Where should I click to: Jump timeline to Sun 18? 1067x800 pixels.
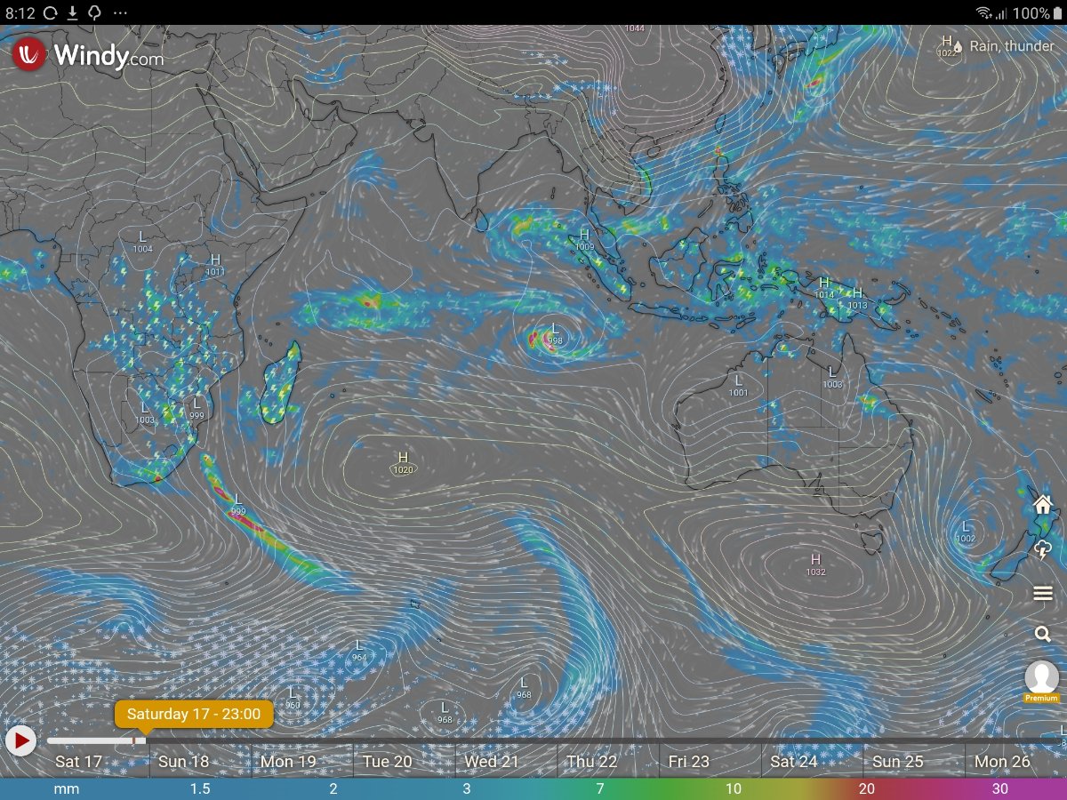(183, 762)
